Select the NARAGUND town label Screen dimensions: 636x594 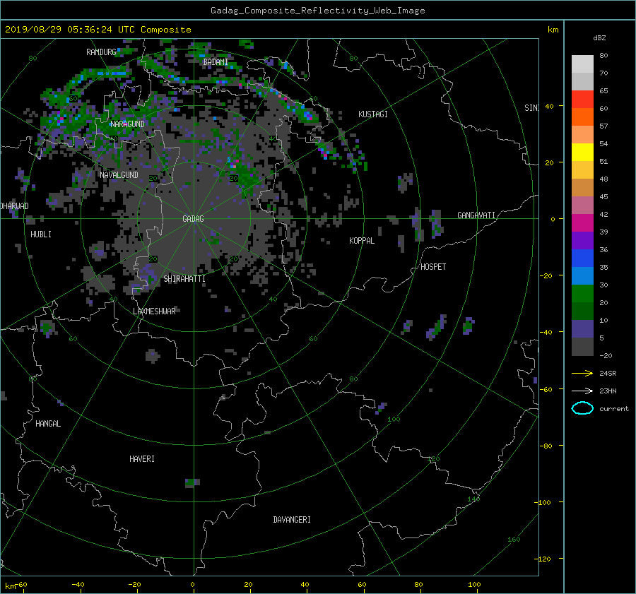127,124
